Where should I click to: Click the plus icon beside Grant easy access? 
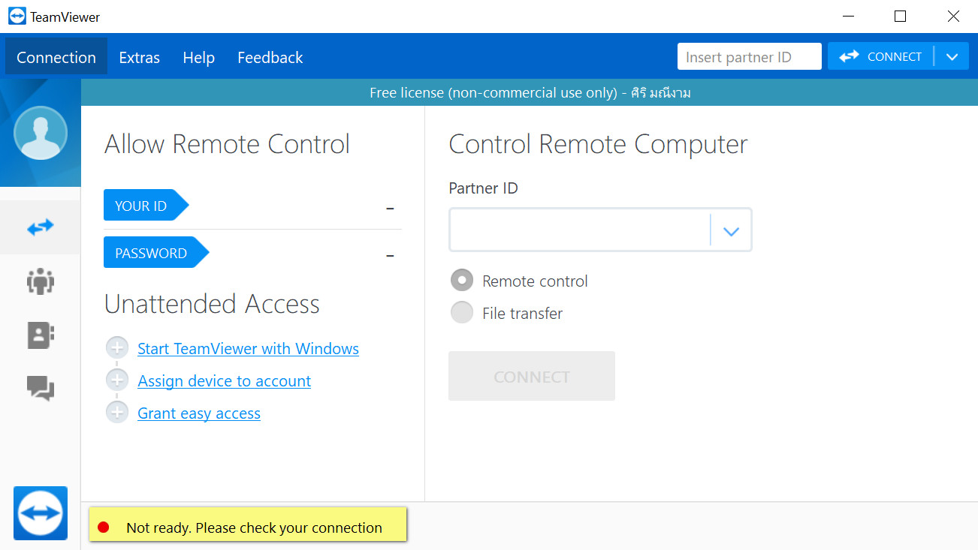[x=117, y=413]
